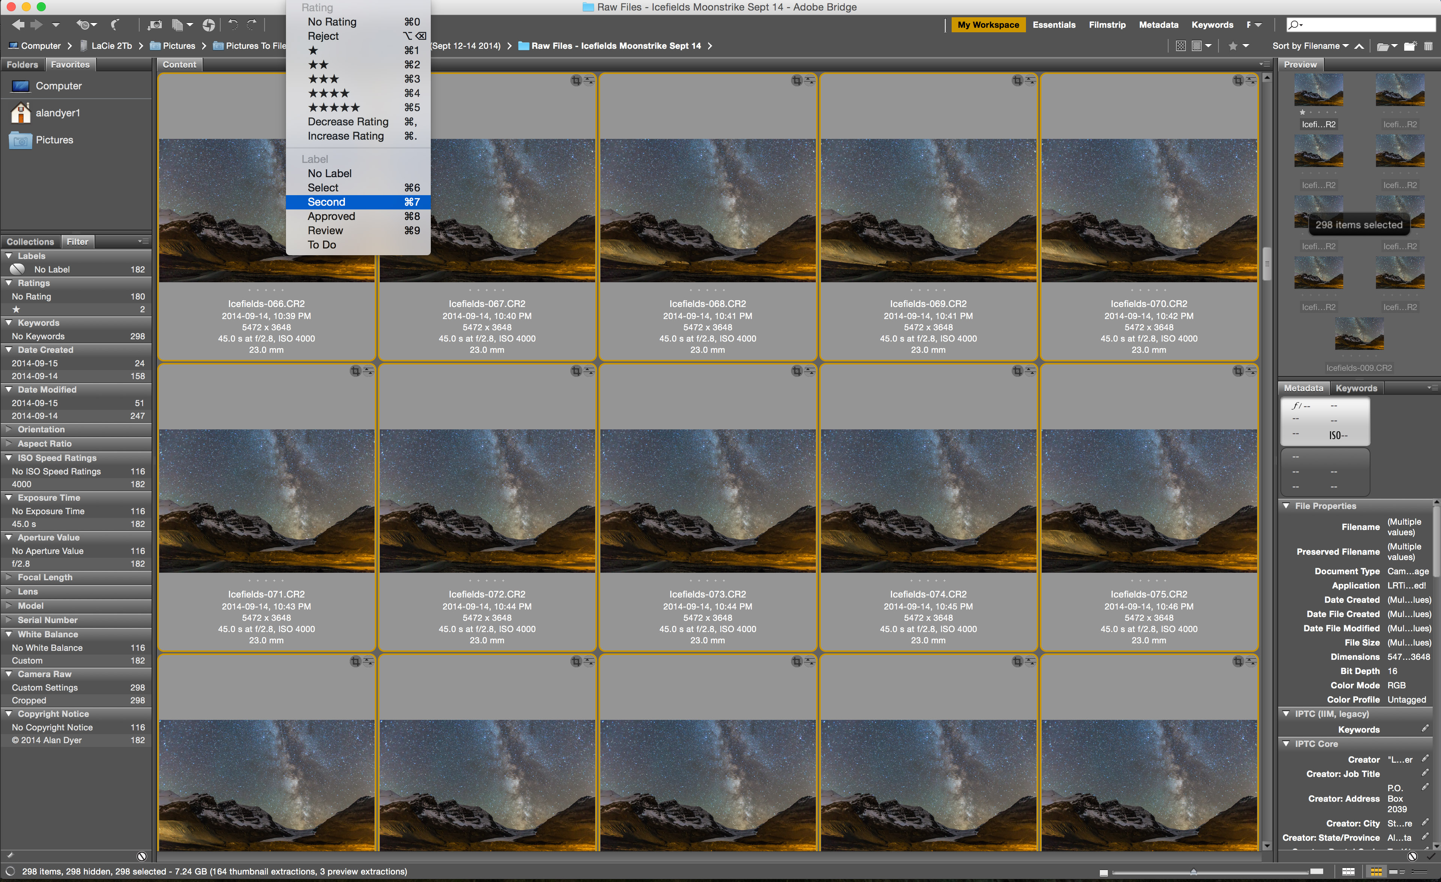Image resolution: width=1441 pixels, height=882 pixels.
Task: Open the Camera Raw aperture icon
Action: click(x=208, y=24)
